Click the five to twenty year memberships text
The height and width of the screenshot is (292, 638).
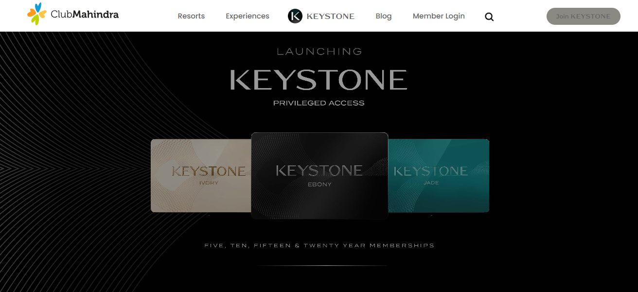319,246
